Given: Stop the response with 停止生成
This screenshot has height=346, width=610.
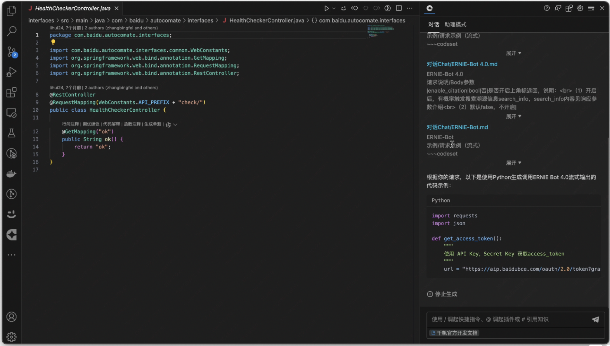Looking at the screenshot, I should pyautogui.click(x=442, y=294).
